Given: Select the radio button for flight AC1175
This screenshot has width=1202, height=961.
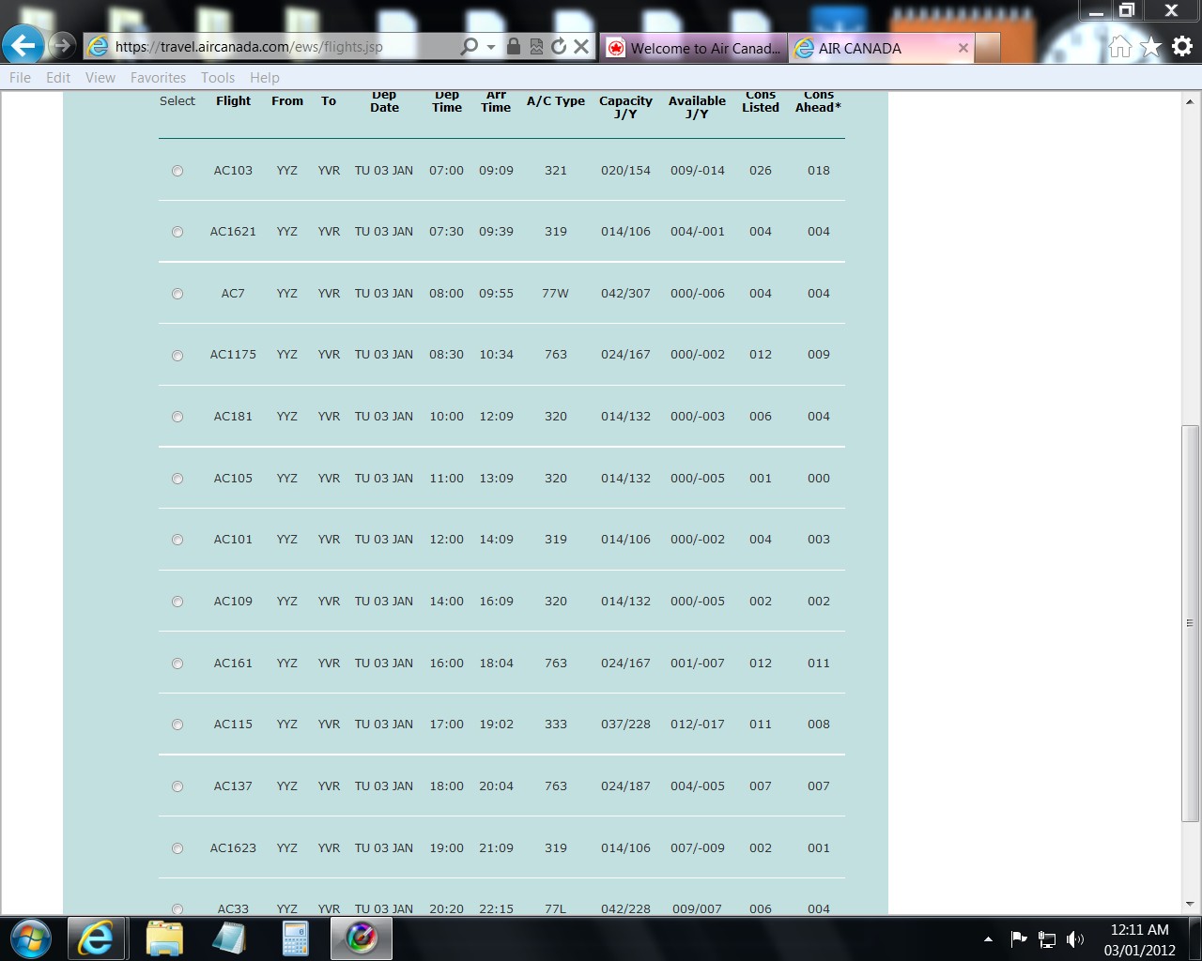Looking at the screenshot, I should (x=177, y=356).
